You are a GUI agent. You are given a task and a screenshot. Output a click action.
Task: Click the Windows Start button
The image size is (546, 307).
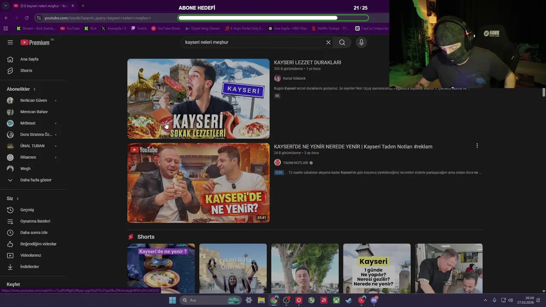pyautogui.click(x=172, y=300)
